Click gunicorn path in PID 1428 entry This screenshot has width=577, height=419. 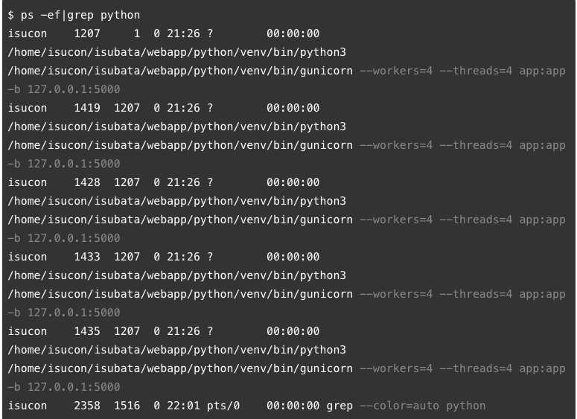pyautogui.click(x=180, y=220)
